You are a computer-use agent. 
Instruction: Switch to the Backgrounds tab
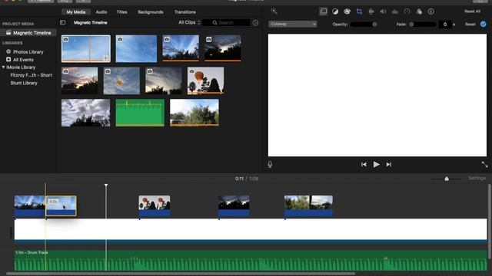(151, 12)
